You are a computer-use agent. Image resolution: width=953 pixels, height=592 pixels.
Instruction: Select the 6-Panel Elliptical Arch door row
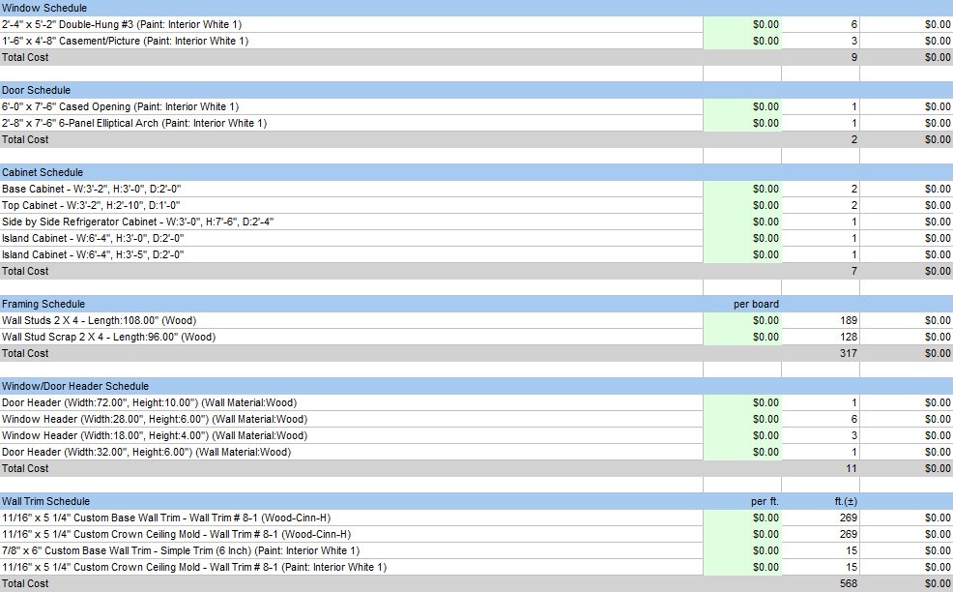[x=476, y=123]
